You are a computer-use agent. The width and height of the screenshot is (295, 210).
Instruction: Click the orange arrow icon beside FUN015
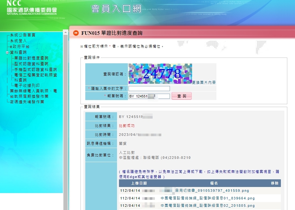pyautogui.click(x=76, y=33)
